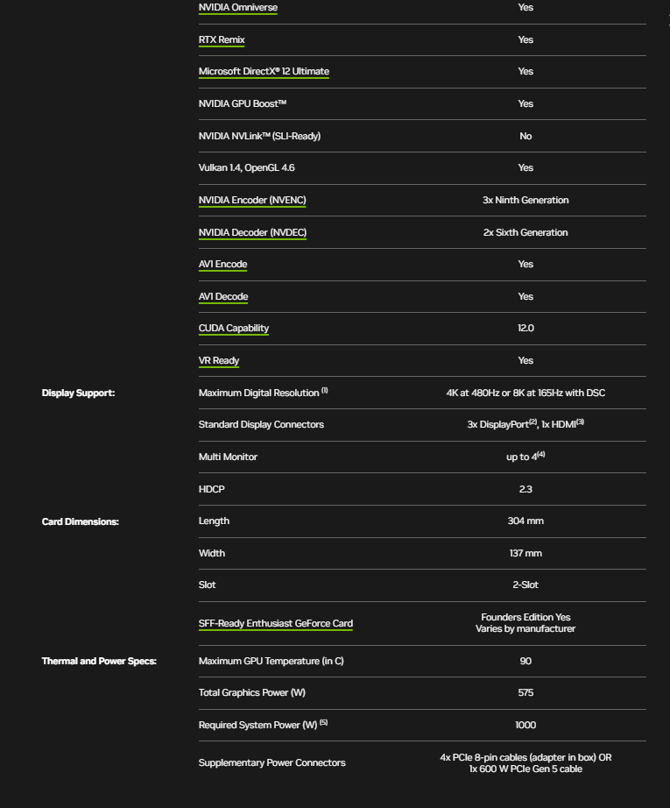Viewport: 670px width, 808px height.
Task: Click the Card Dimensions section heading
Action: pyautogui.click(x=80, y=521)
